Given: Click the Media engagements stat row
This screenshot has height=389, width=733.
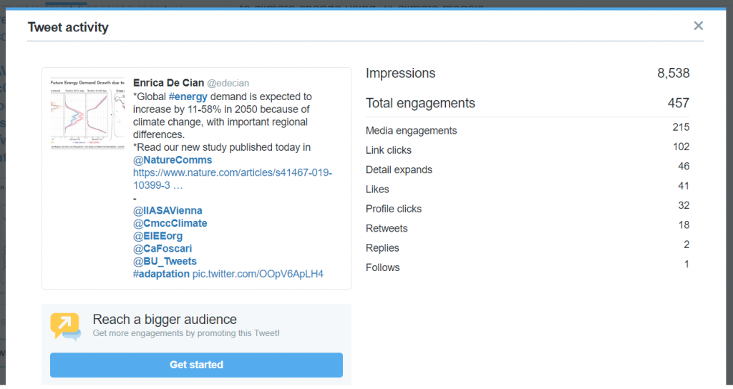Looking at the screenshot, I should [528, 130].
